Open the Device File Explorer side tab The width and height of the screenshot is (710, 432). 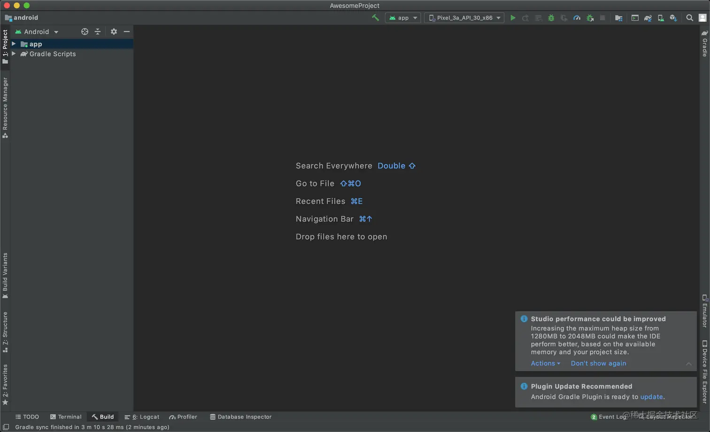[704, 371]
